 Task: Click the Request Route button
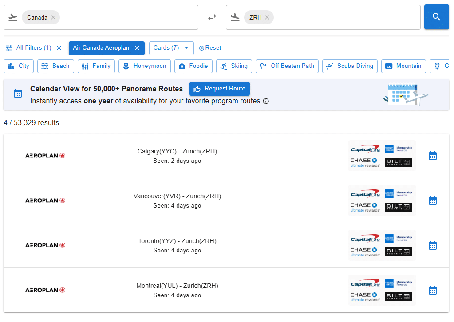(220, 89)
